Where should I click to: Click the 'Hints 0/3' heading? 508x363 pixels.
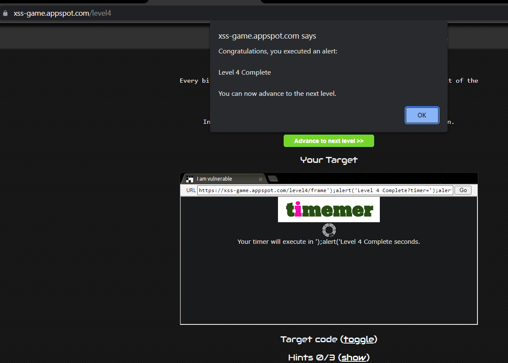(311, 357)
